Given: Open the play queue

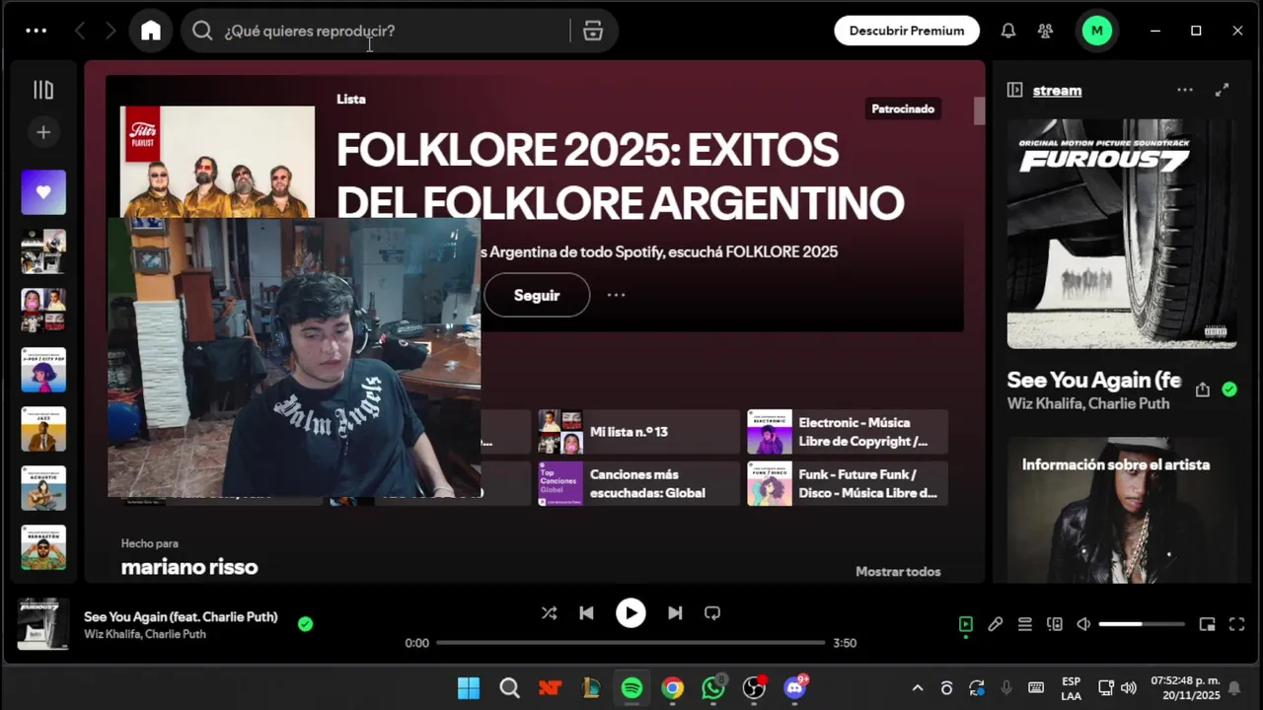Looking at the screenshot, I should pos(1025,624).
